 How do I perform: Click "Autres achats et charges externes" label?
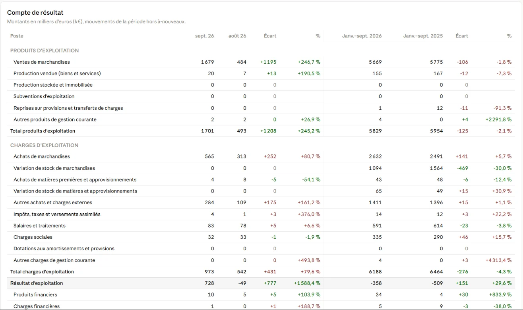click(53, 203)
